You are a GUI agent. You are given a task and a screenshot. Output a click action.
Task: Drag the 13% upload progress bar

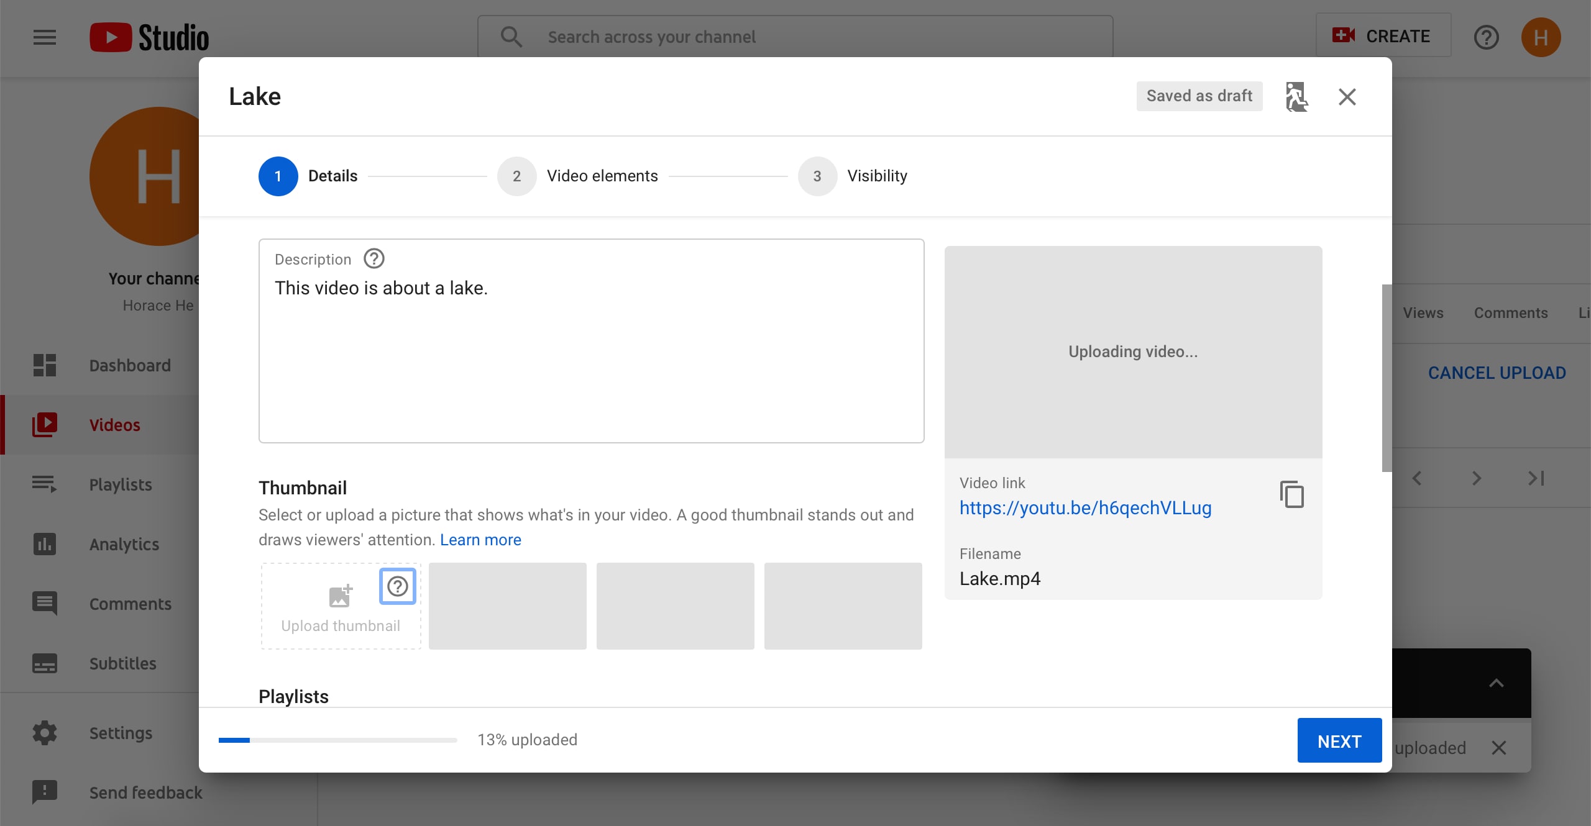pos(337,739)
